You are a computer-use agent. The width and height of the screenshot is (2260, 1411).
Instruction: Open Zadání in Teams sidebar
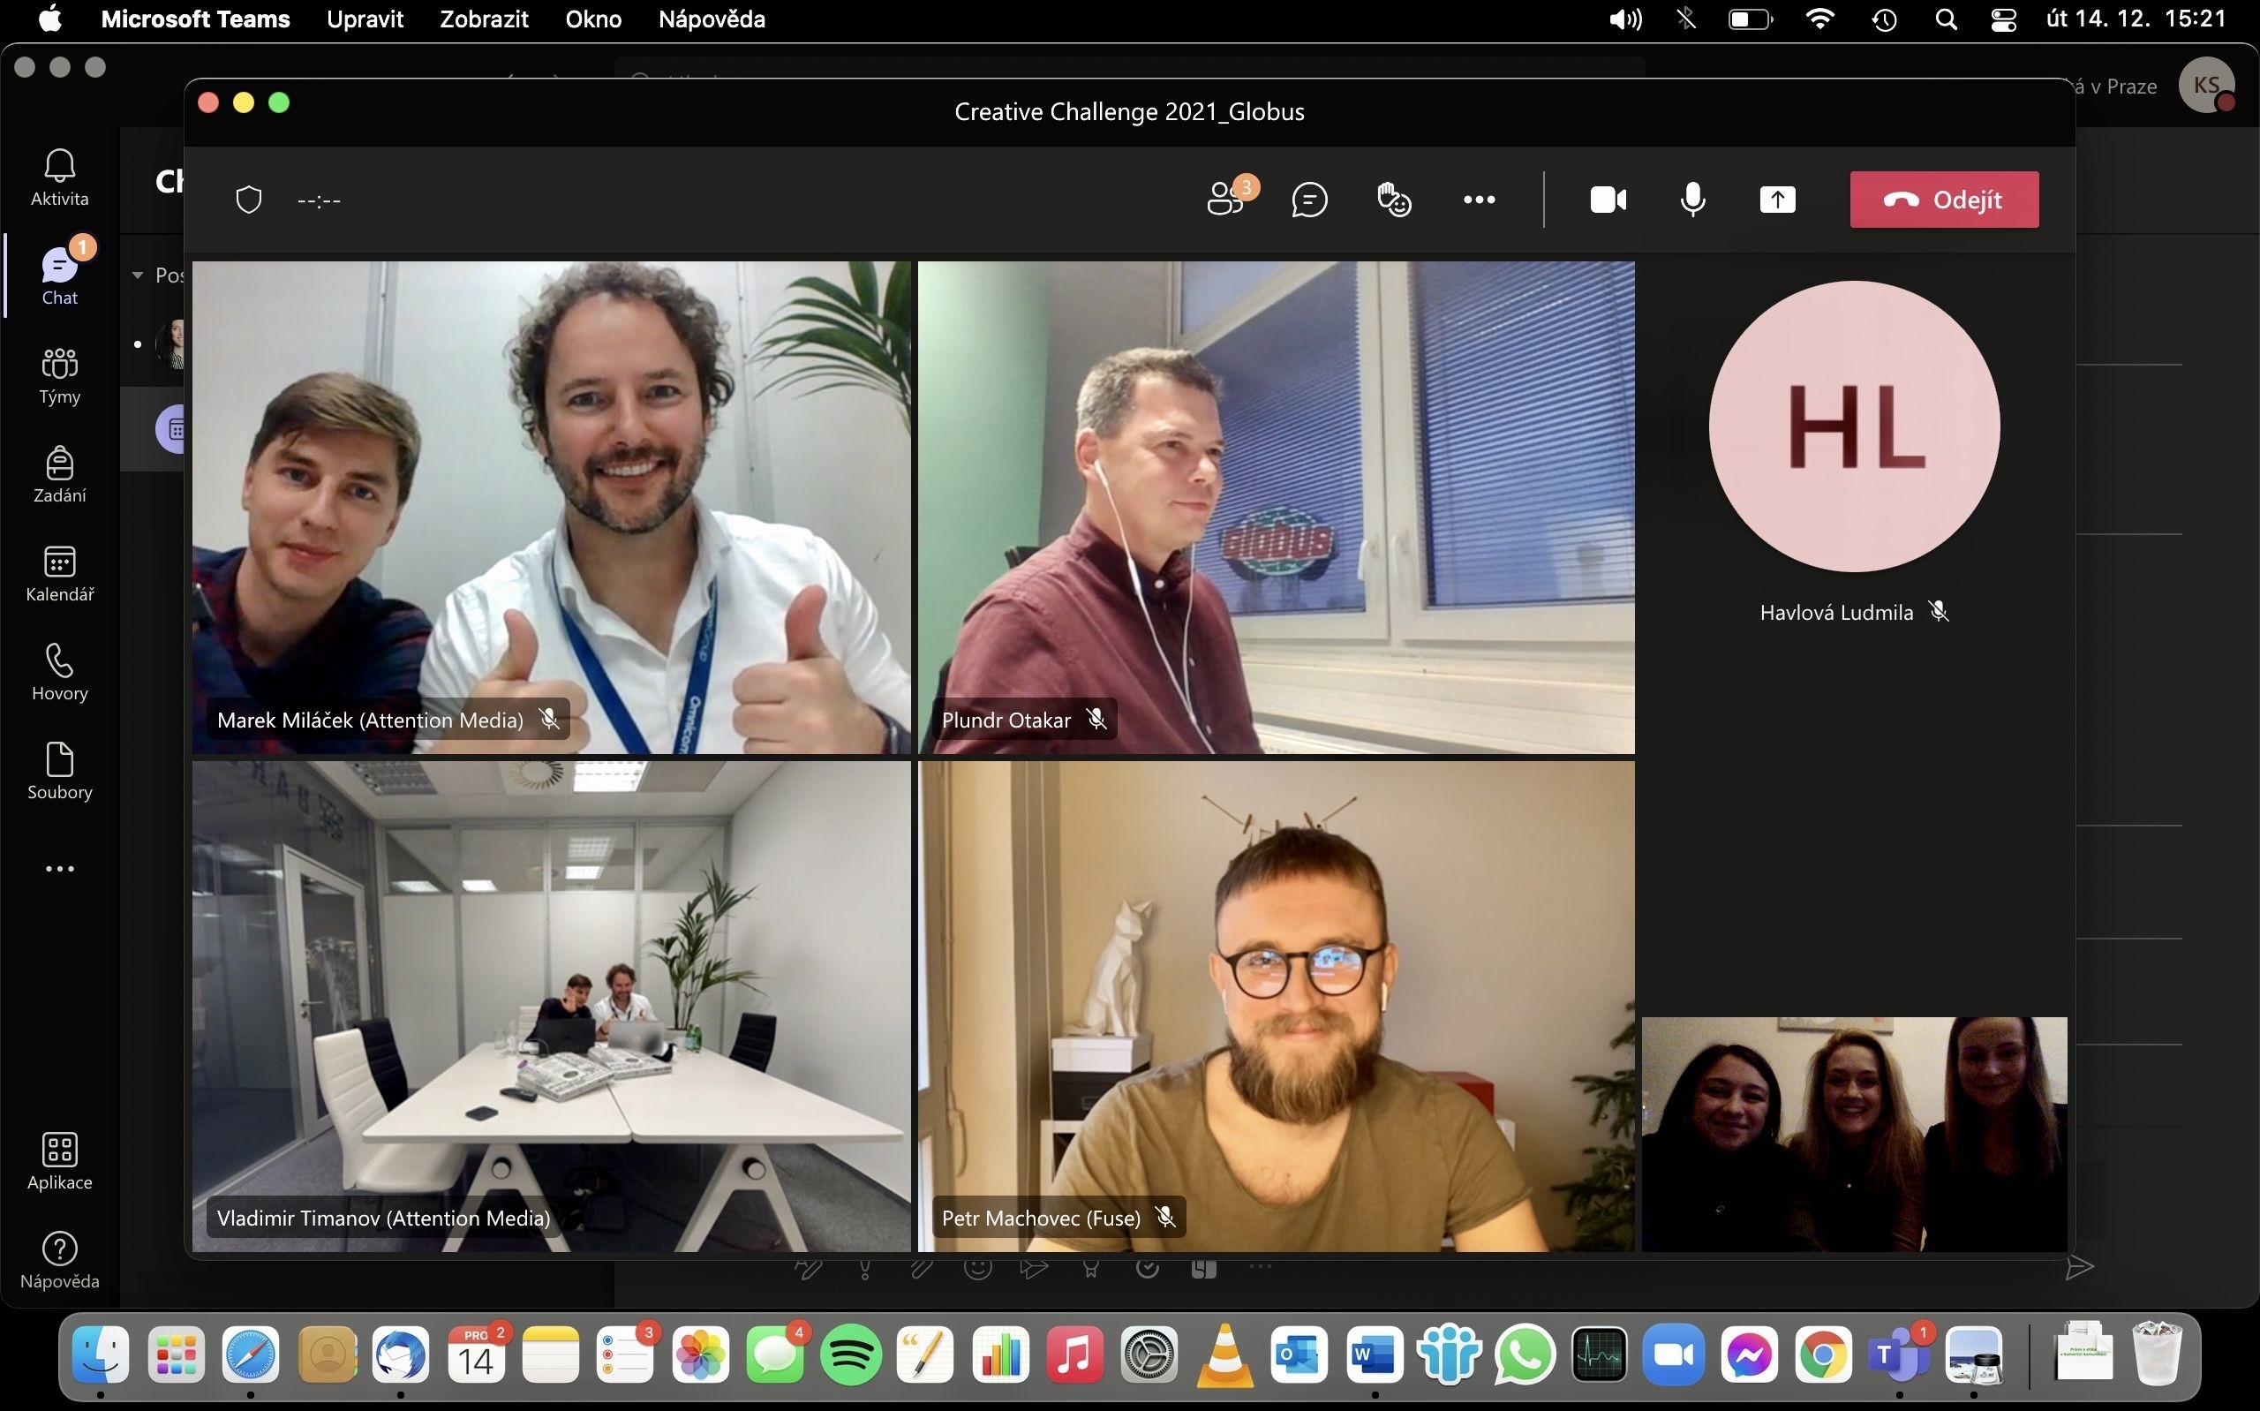point(60,474)
